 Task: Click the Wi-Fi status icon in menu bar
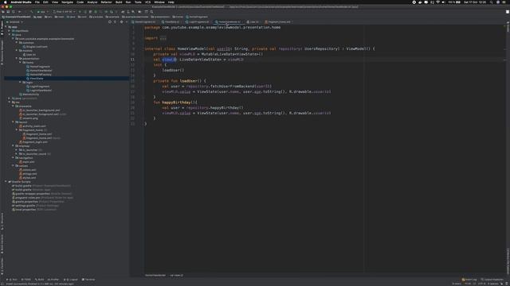(x=437, y=2)
